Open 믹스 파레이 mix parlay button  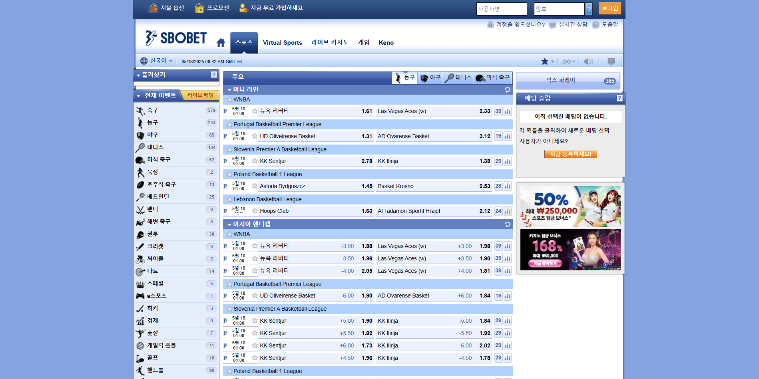pyautogui.click(x=568, y=80)
